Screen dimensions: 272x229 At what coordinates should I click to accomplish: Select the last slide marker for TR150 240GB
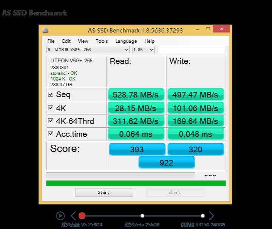(202, 216)
